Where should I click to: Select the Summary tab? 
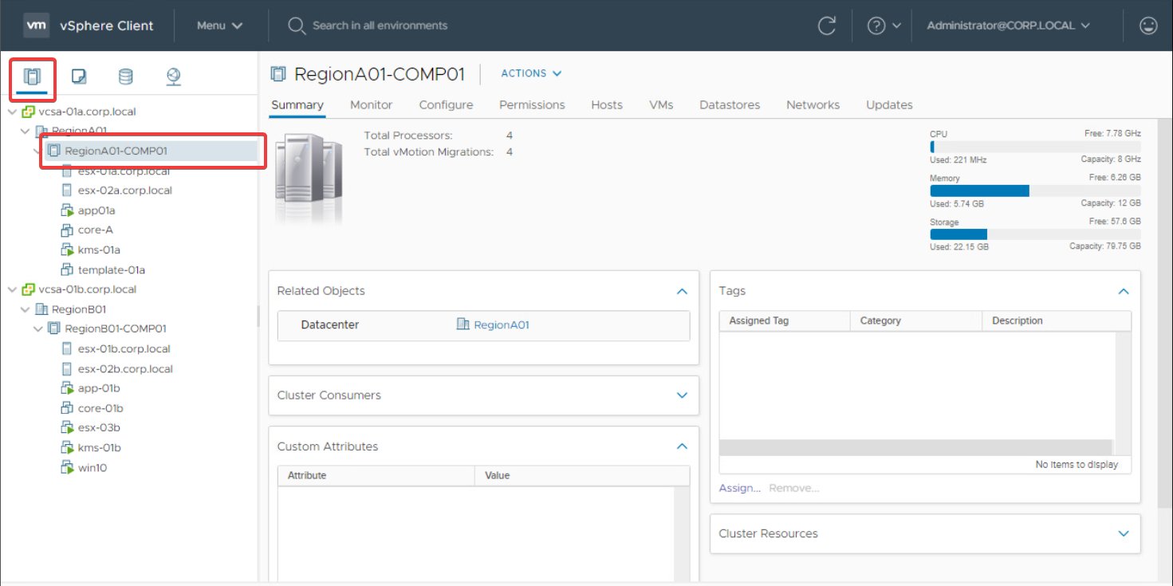tap(297, 105)
